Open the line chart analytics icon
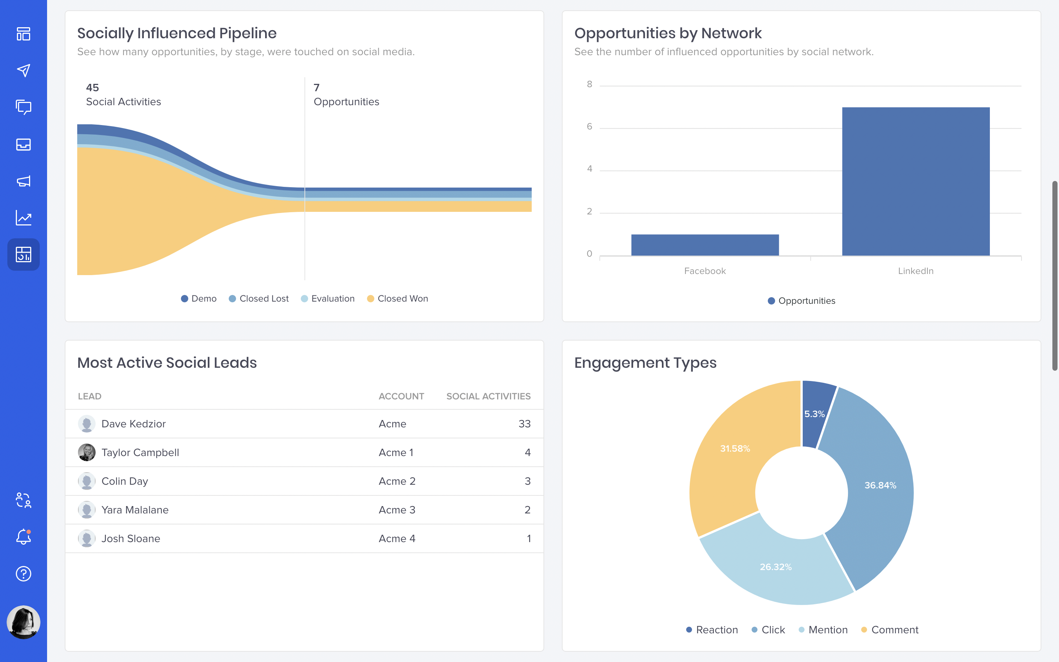Screen dimensions: 1059x662 (23, 218)
